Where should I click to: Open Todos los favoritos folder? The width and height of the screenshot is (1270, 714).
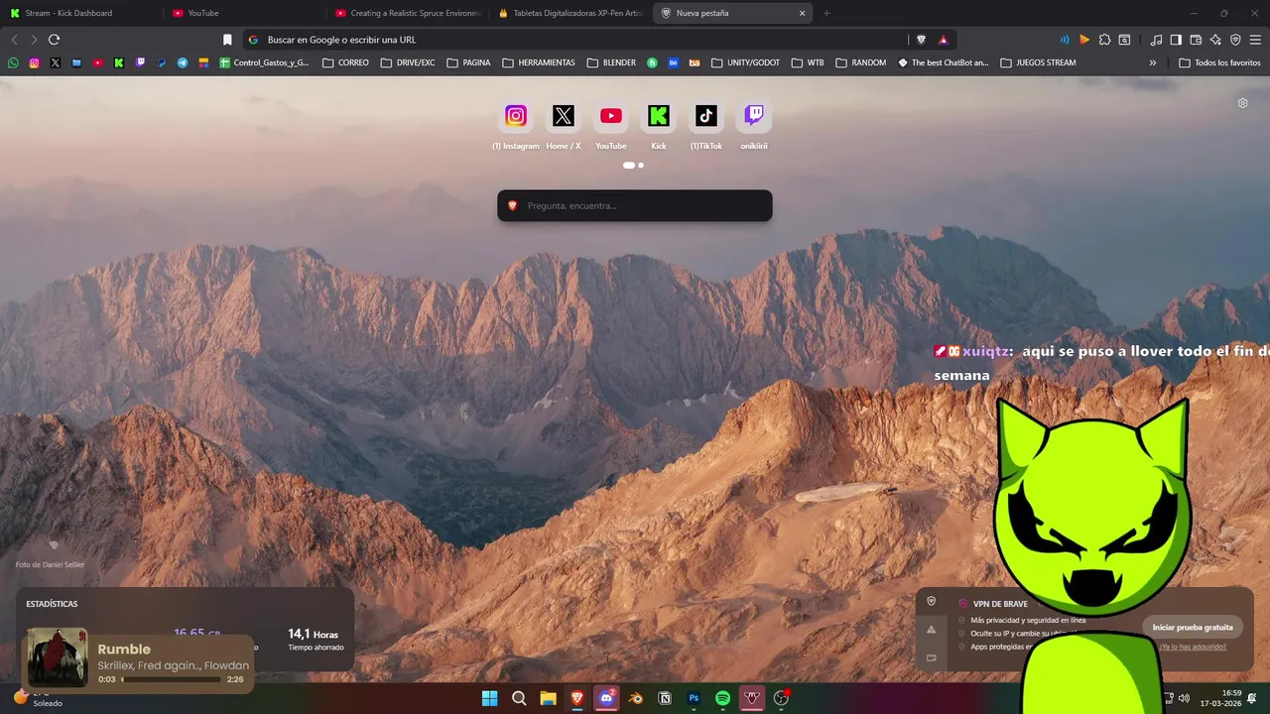click(x=1219, y=62)
